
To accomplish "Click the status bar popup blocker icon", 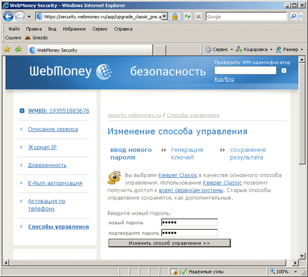I will click(174, 272).
